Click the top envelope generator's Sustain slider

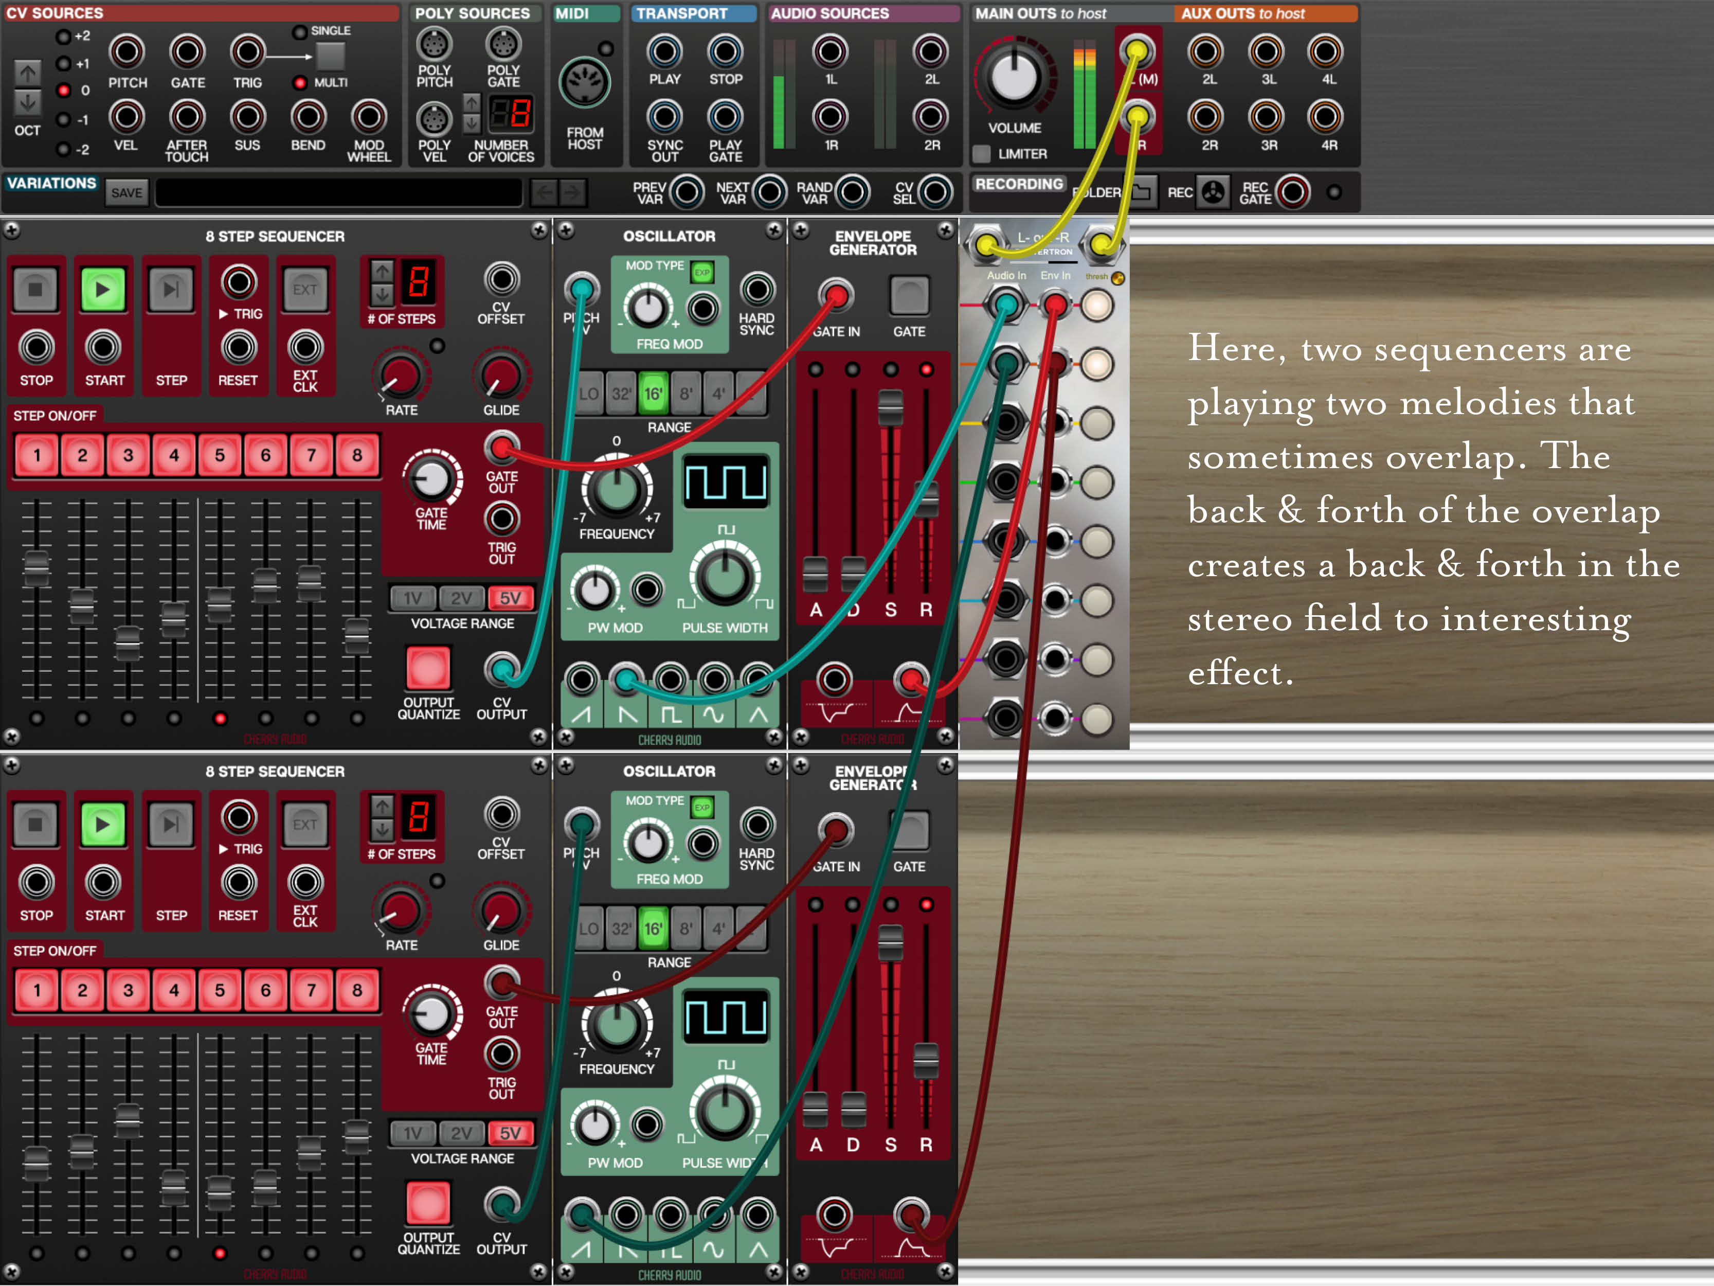890,407
